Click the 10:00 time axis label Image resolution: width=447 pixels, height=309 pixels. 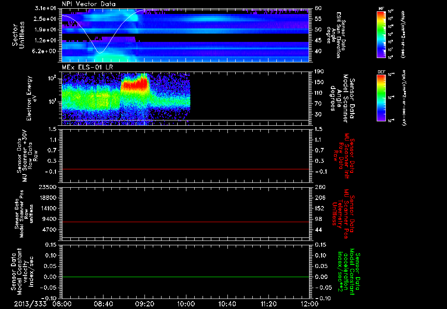[x=186, y=304]
